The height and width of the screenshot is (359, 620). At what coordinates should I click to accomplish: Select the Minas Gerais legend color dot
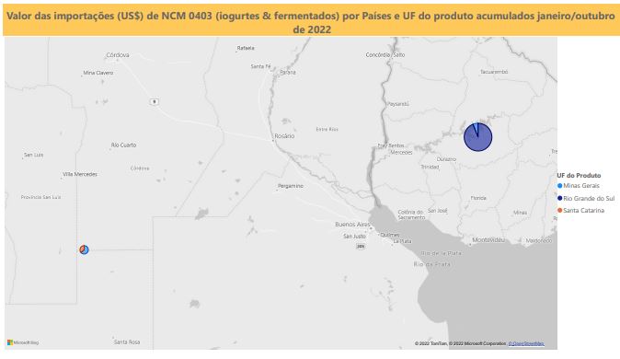tap(559, 186)
